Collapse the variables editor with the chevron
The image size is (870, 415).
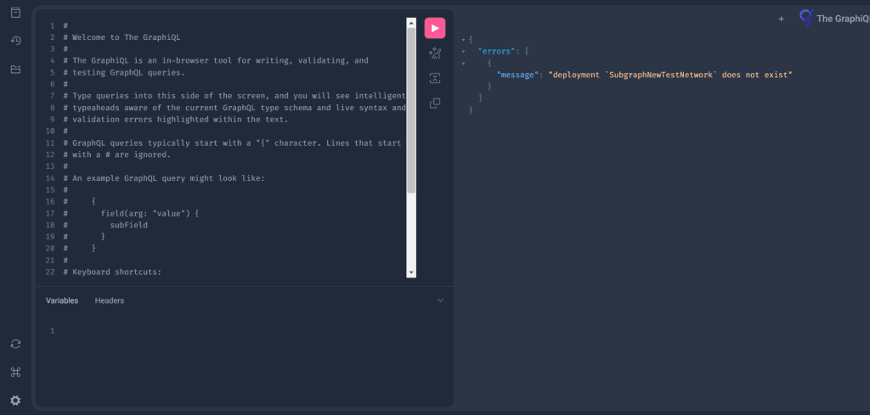441,300
